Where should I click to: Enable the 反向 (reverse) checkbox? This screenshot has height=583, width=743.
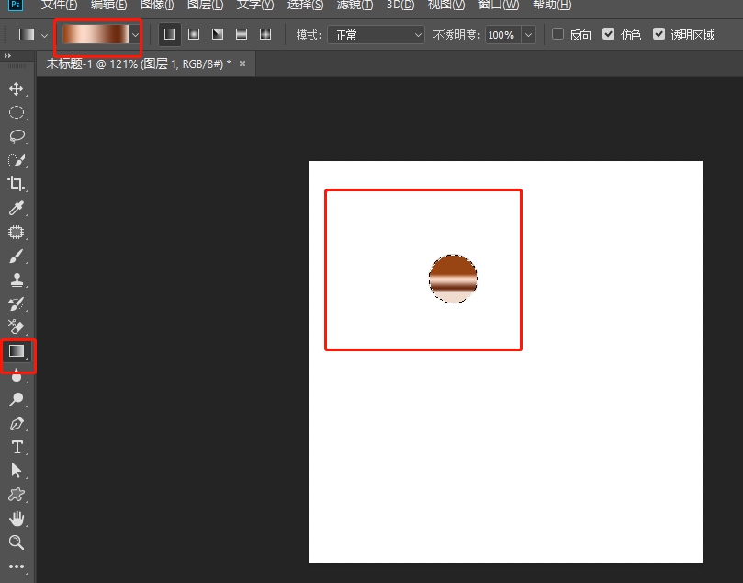pos(558,34)
